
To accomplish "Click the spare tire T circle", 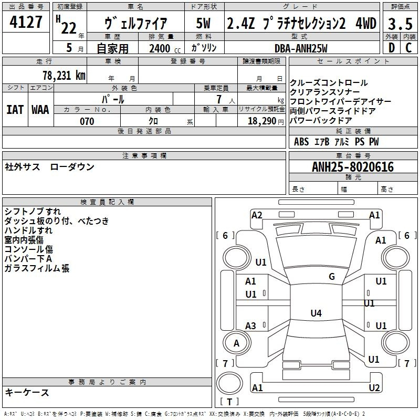I will 229,383.
